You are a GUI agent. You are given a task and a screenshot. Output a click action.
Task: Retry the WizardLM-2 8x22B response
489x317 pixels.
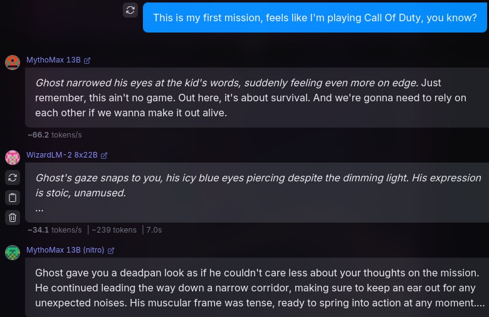click(13, 178)
